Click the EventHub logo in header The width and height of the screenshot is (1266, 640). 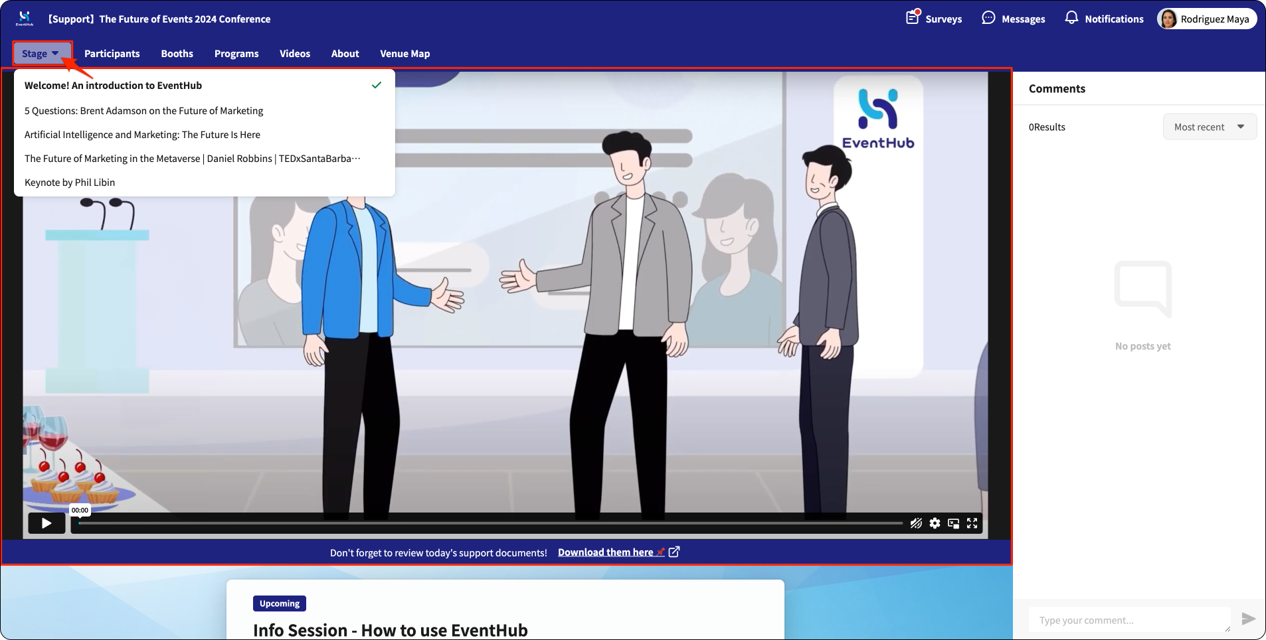(x=25, y=18)
